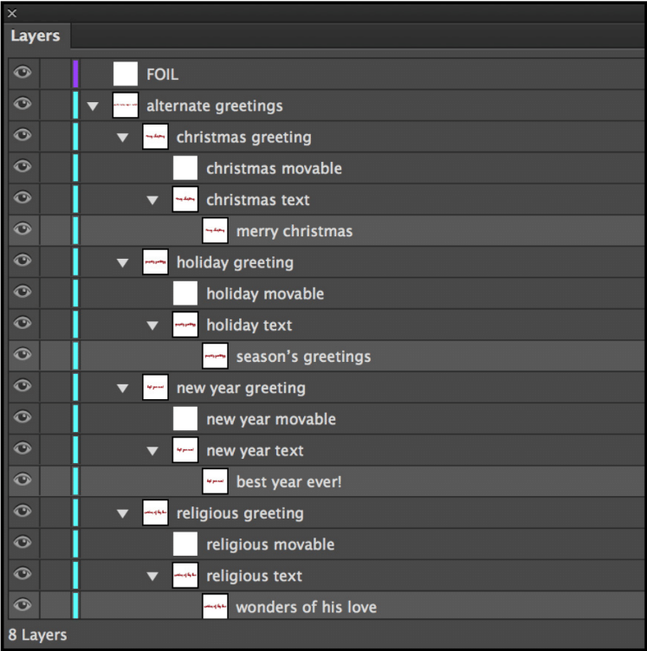This screenshot has width=647, height=651.
Task: Collapse the religious greeting group
Action: pyautogui.click(x=122, y=513)
